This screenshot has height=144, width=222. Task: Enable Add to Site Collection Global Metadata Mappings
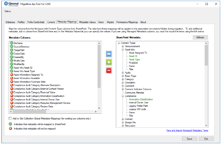[x=10, y=119]
